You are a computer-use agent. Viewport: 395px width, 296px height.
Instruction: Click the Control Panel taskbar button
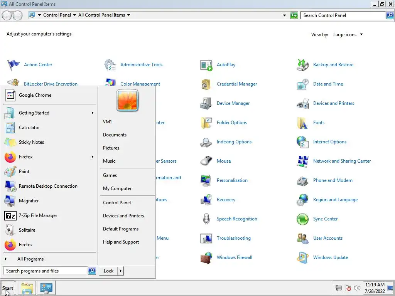pyautogui.click(x=46, y=288)
